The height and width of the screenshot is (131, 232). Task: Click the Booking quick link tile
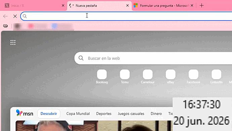(x=102, y=77)
